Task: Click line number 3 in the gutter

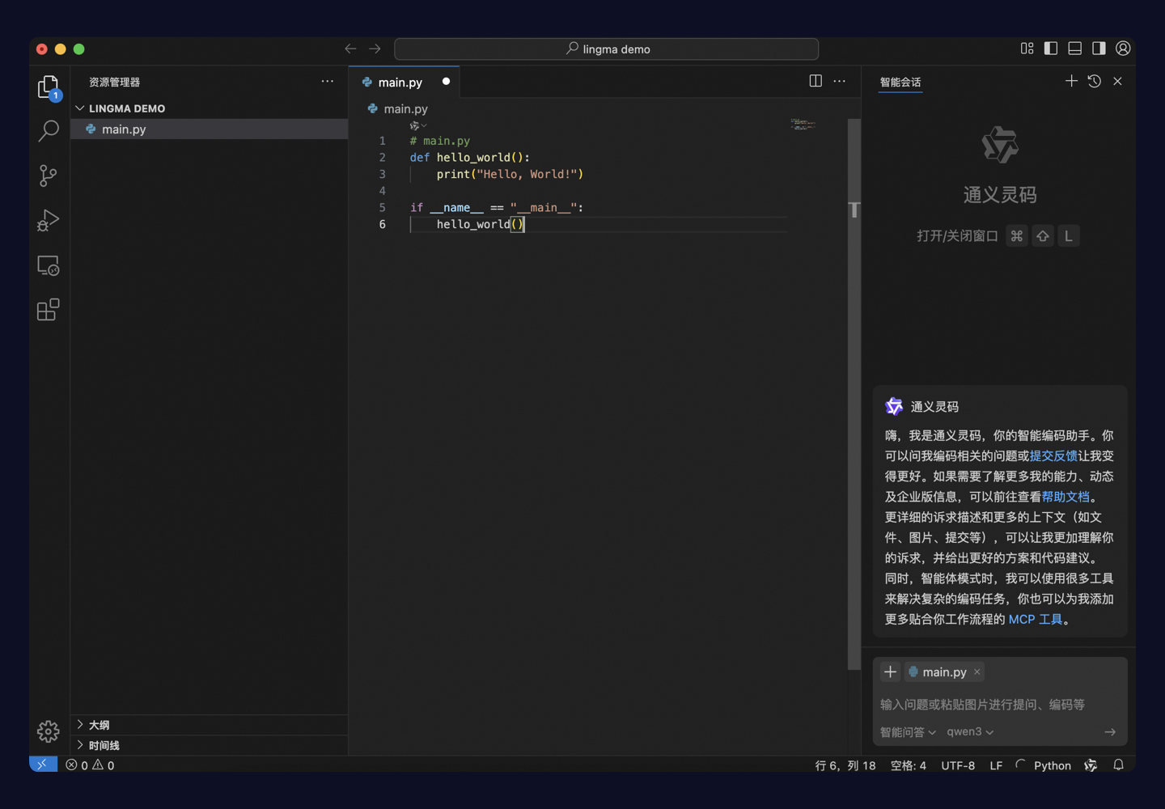Action: tap(382, 174)
